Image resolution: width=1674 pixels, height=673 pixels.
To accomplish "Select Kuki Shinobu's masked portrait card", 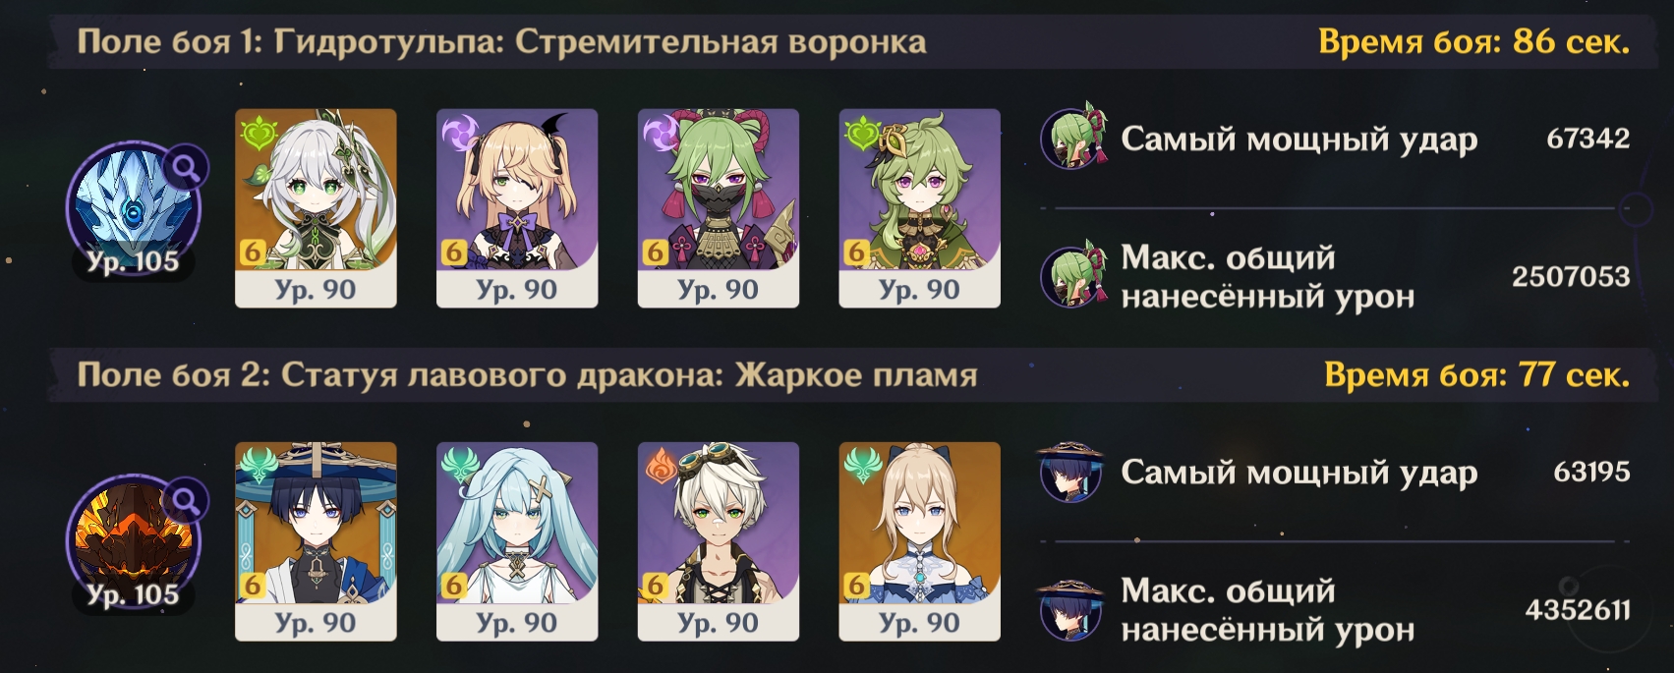I will pyautogui.click(x=719, y=208).
